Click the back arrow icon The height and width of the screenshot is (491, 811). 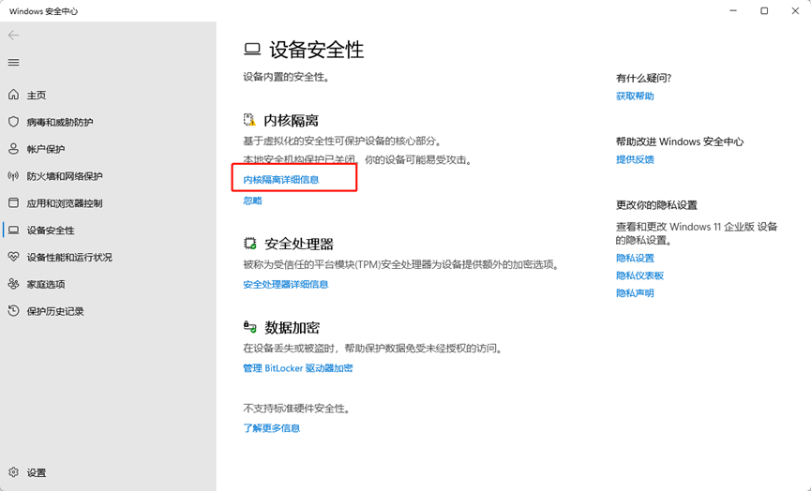click(13, 36)
